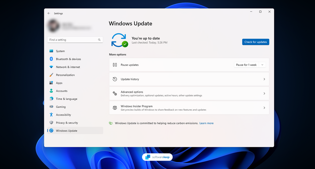Click the Update history clock icon
The width and height of the screenshot is (315, 169).
115,79
